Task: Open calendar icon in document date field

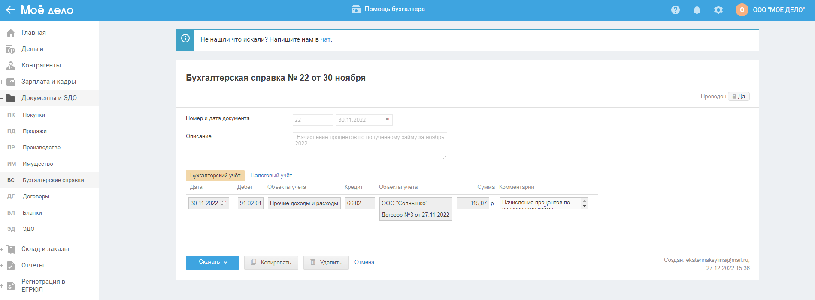Action: click(387, 120)
